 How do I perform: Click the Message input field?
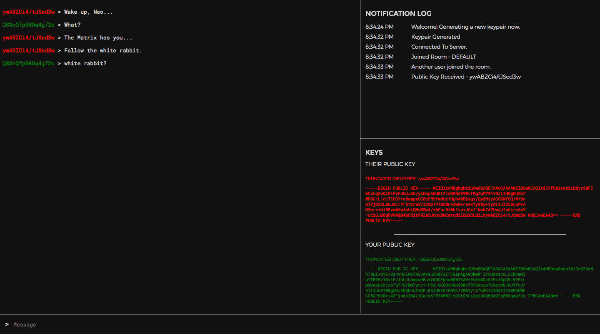[304, 324]
